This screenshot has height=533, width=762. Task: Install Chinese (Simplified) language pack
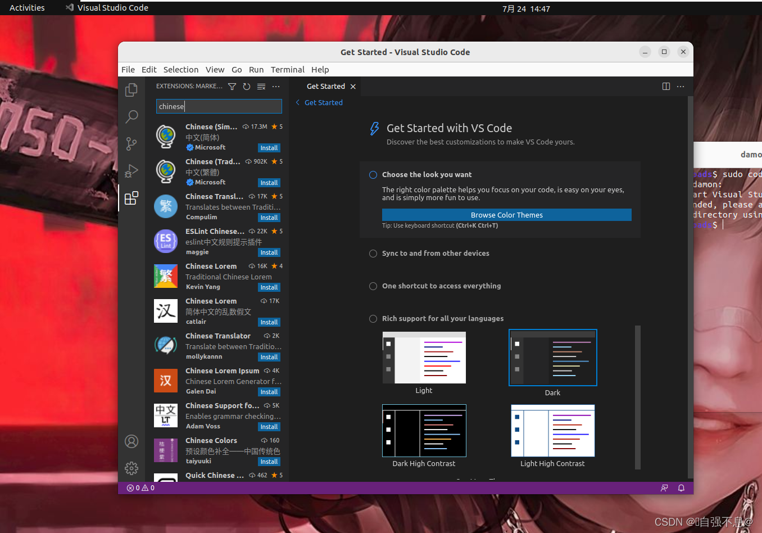(269, 148)
